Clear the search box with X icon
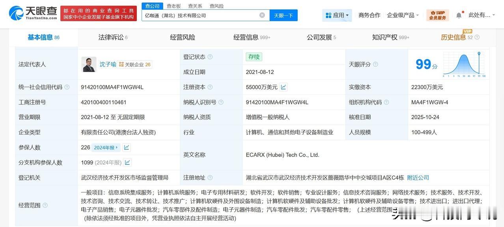504x227 pixels. (x=262, y=15)
